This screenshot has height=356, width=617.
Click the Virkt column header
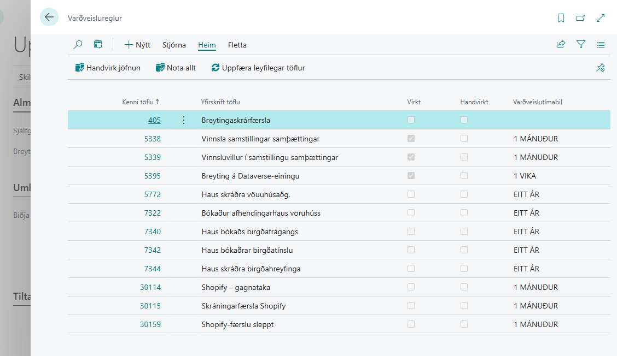click(414, 102)
